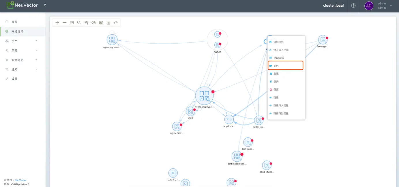Open the NeuVector footer link

pos(20,180)
